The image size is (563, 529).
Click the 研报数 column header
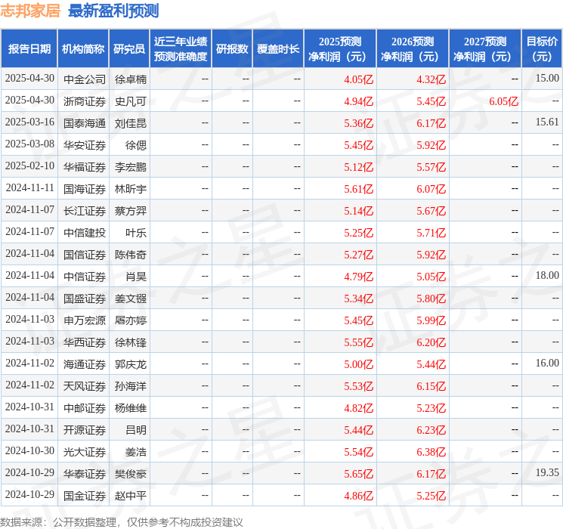[x=232, y=49]
